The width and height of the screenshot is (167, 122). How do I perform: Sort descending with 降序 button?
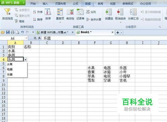tap(38, 19)
